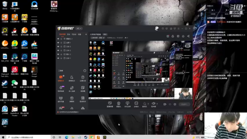Toggle visibility of 文本 2 layer

click(x=58, y=50)
